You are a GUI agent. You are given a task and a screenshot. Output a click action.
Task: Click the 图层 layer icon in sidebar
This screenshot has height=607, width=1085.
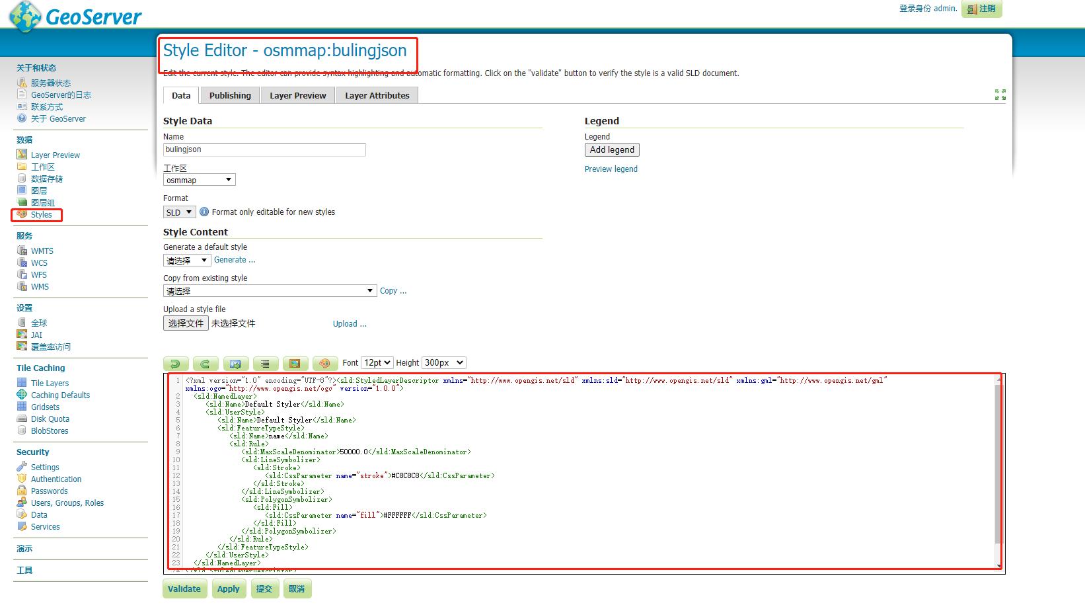click(22, 190)
